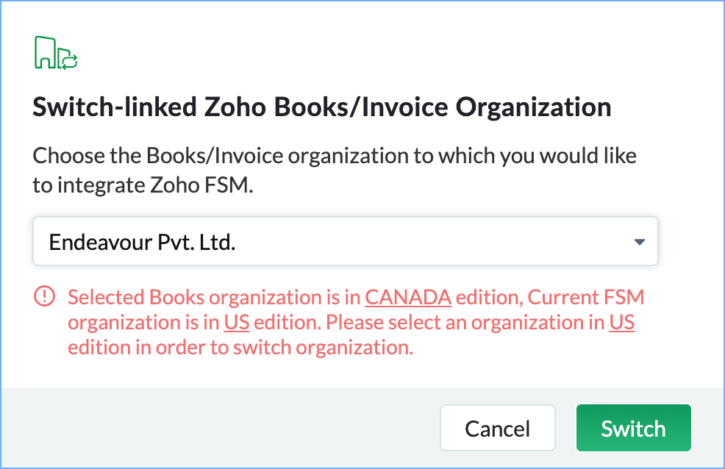The image size is (725, 469).
Task: Click 'Please select an organization in' error text
Action: click(465, 323)
